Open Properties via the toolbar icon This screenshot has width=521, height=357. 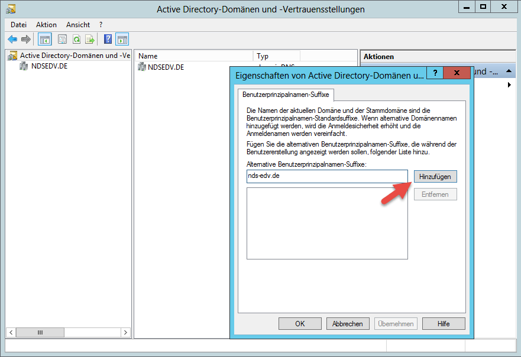[x=62, y=39]
